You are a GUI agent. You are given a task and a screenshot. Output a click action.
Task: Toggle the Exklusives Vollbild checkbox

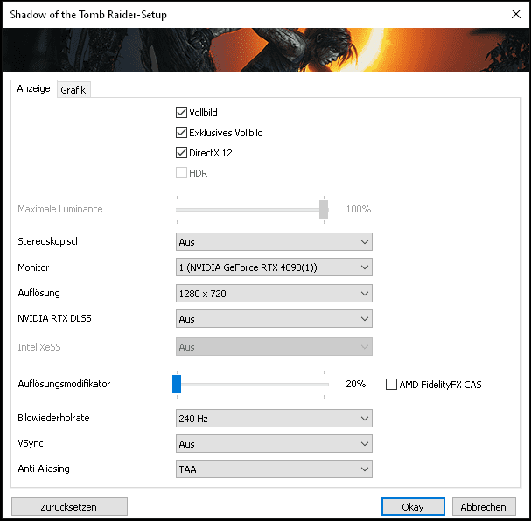182,133
